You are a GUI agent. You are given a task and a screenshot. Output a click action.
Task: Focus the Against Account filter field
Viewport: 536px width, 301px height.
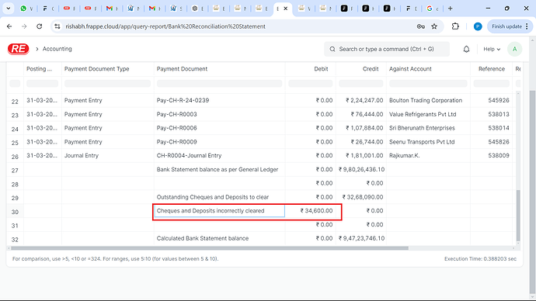428,83
